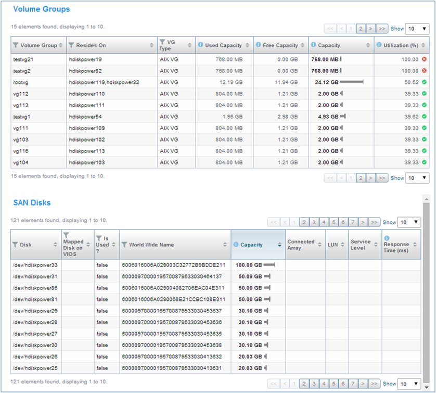Open Show dropdown below SAN Disks table
Image resolution: width=436 pixels, height=393 pixels.
(x=409, y=384)
